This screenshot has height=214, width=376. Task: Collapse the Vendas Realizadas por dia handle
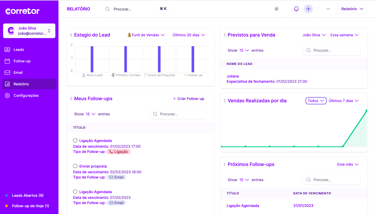[224, 101]
